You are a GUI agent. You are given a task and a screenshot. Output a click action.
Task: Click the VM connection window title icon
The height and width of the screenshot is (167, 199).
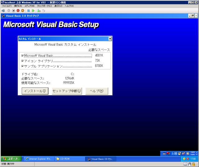click(x=2, y=2)
